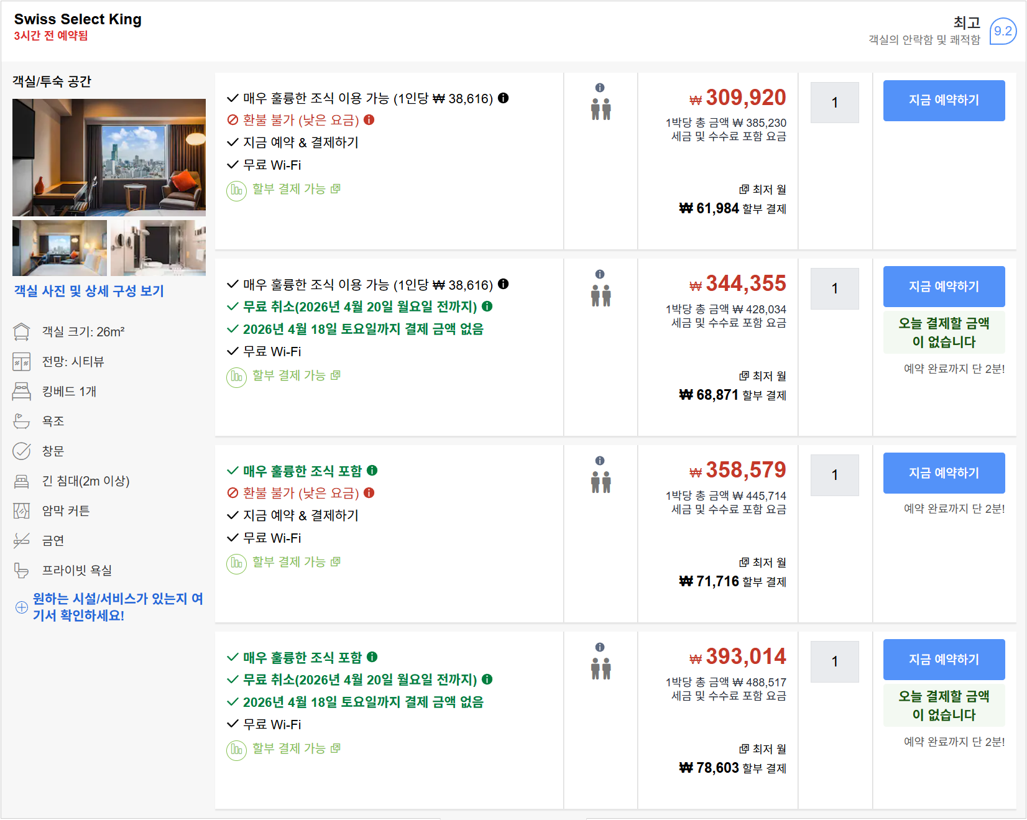Open the bathroom thumbnail photo

tap(158, 247)
